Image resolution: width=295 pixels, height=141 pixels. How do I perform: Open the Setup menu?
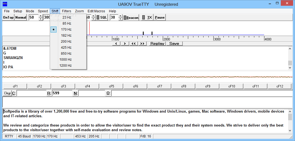pos(18,11)
